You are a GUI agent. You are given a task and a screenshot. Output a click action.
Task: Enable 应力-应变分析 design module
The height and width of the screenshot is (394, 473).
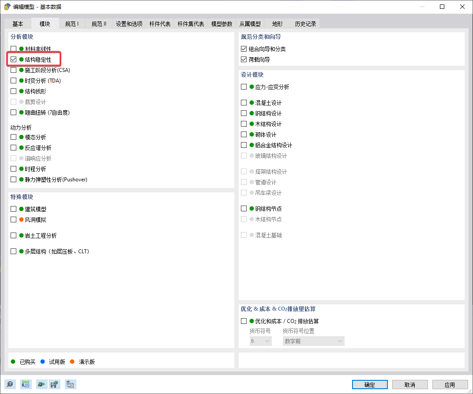[x=244, y=86]
